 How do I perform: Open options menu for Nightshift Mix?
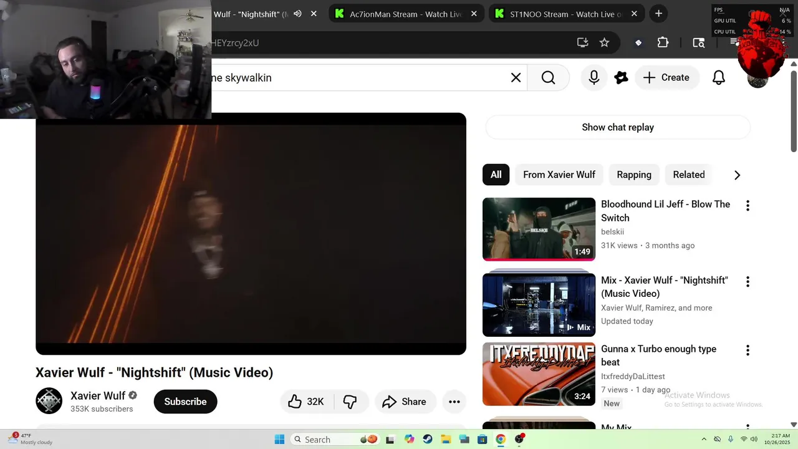pos(748,281)
